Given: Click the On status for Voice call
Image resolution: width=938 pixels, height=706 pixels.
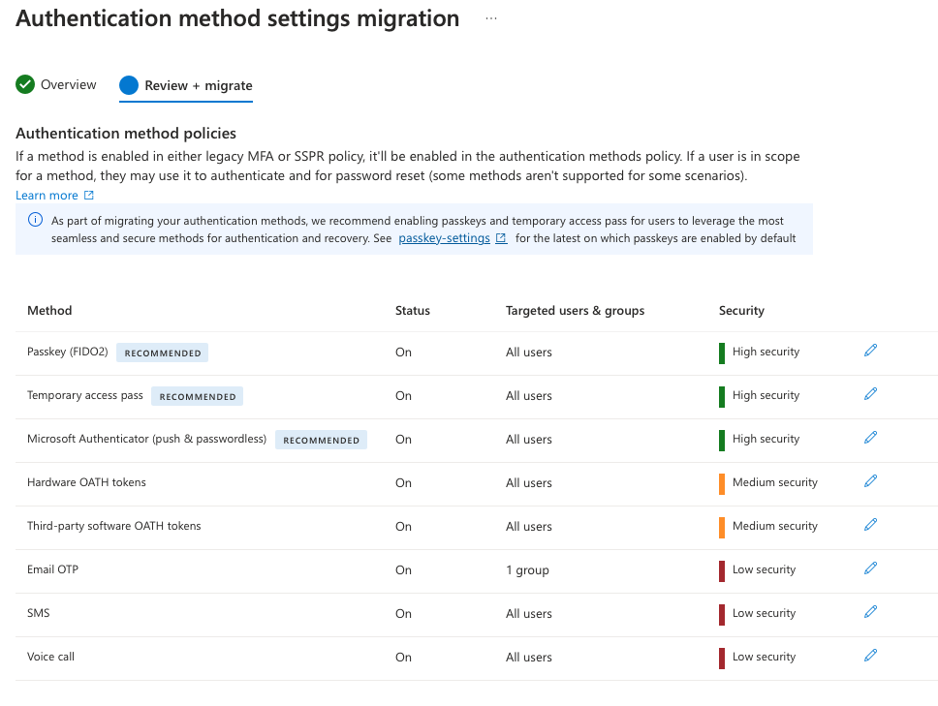Looking at the screenshot, I should pyautogui.click(x=403, y=658).
